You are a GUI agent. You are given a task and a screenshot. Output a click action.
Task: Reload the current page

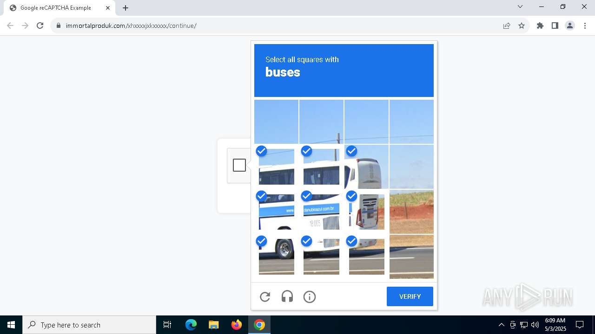point(40,26)
